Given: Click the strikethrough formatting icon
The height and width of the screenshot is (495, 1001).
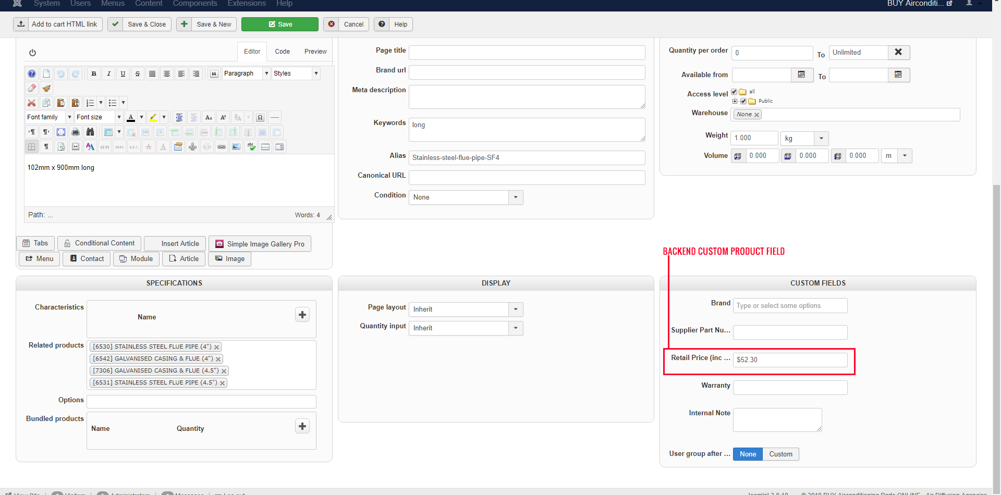Looking at the screenshot, I should [138, 74].
